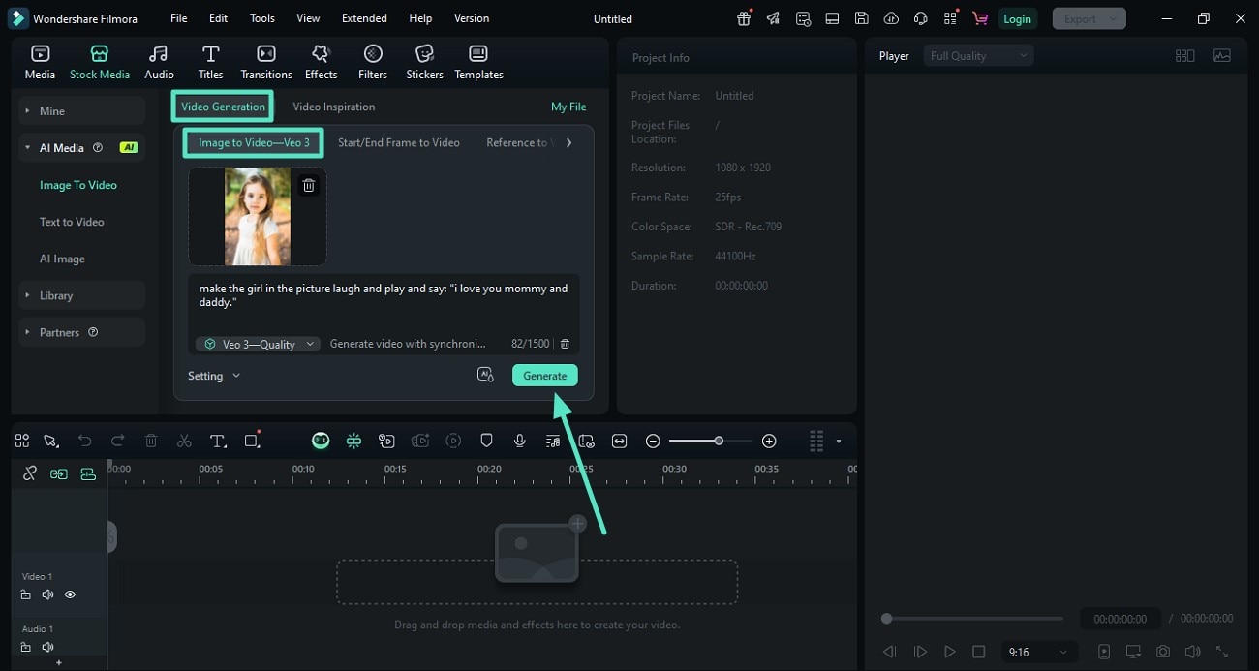Click the AI prompt enhance icon beside Generate
Screen dimensions: 1259x671
tap(486, 375)
